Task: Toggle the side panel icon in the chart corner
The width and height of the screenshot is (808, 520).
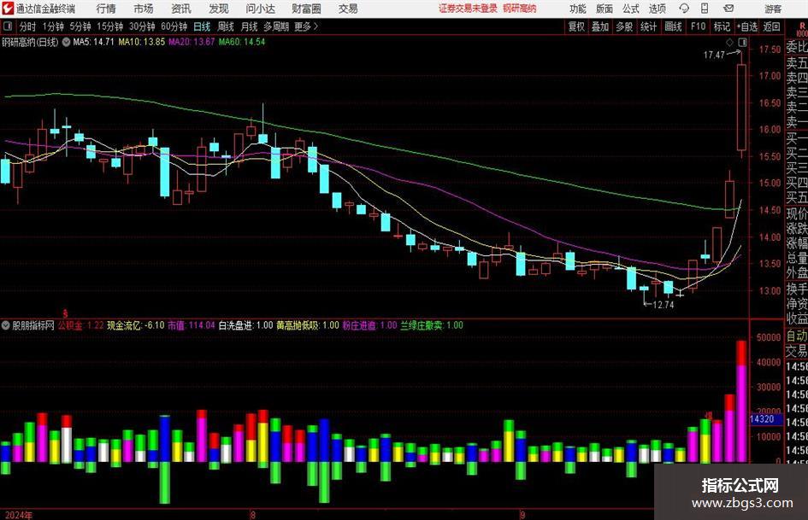Action: coord(742,42)
